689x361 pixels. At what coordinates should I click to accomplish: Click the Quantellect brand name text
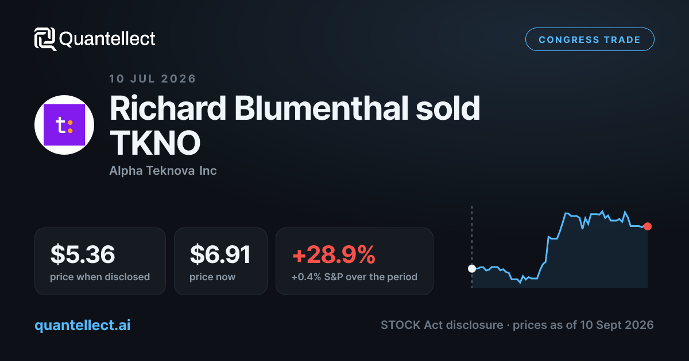tap(107, 39)
